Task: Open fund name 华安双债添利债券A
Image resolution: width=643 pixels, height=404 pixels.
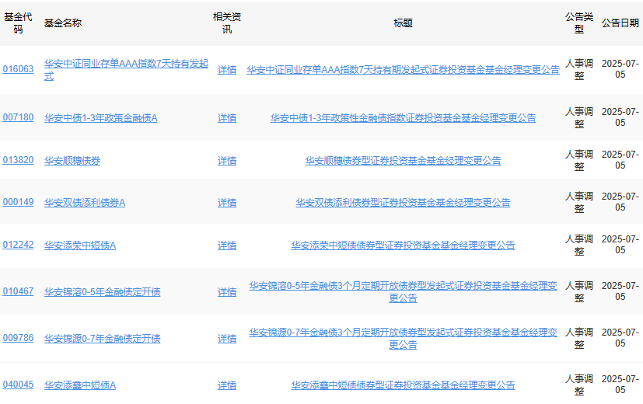Action: pyautogui.click(x=85, y=203)
